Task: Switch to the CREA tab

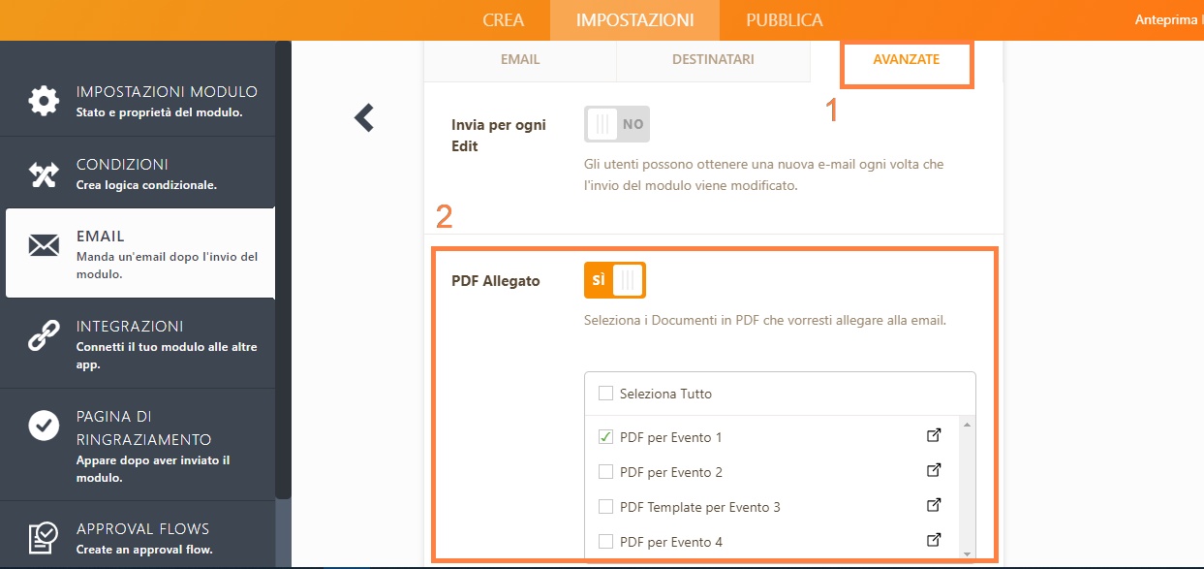Action: tap(503, 20)
